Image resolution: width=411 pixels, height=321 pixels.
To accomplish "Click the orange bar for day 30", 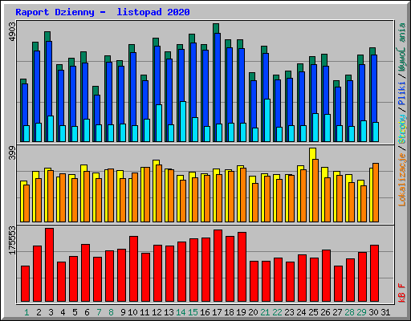I will click(x=376, y=193).
